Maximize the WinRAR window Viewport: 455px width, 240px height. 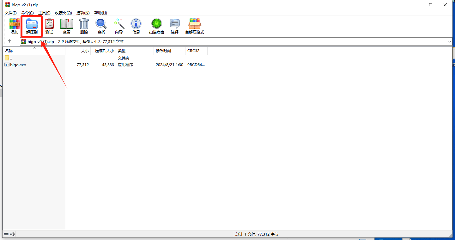431,5
